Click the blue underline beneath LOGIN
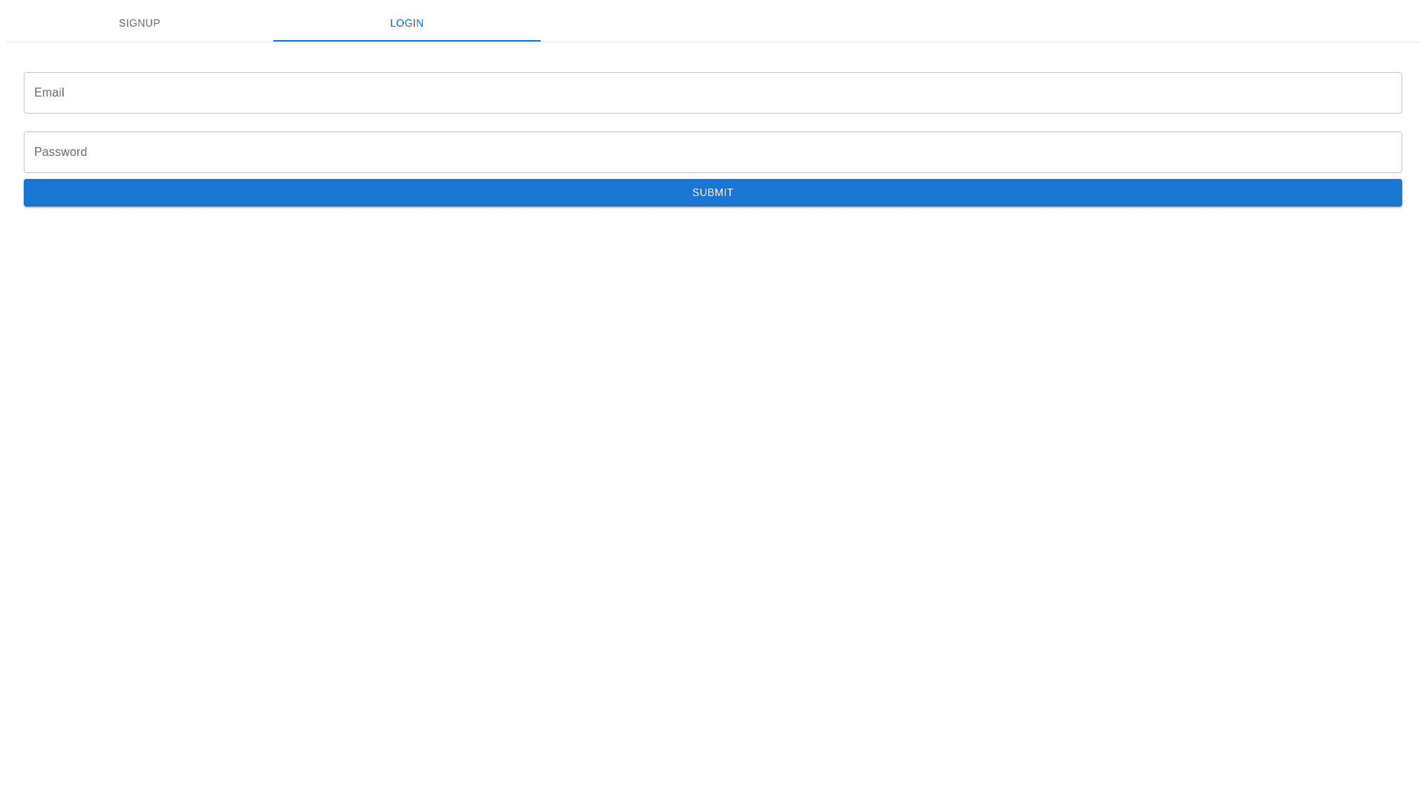The width and height of the screenshot is (1426, 802). click(x=406, y=40)
